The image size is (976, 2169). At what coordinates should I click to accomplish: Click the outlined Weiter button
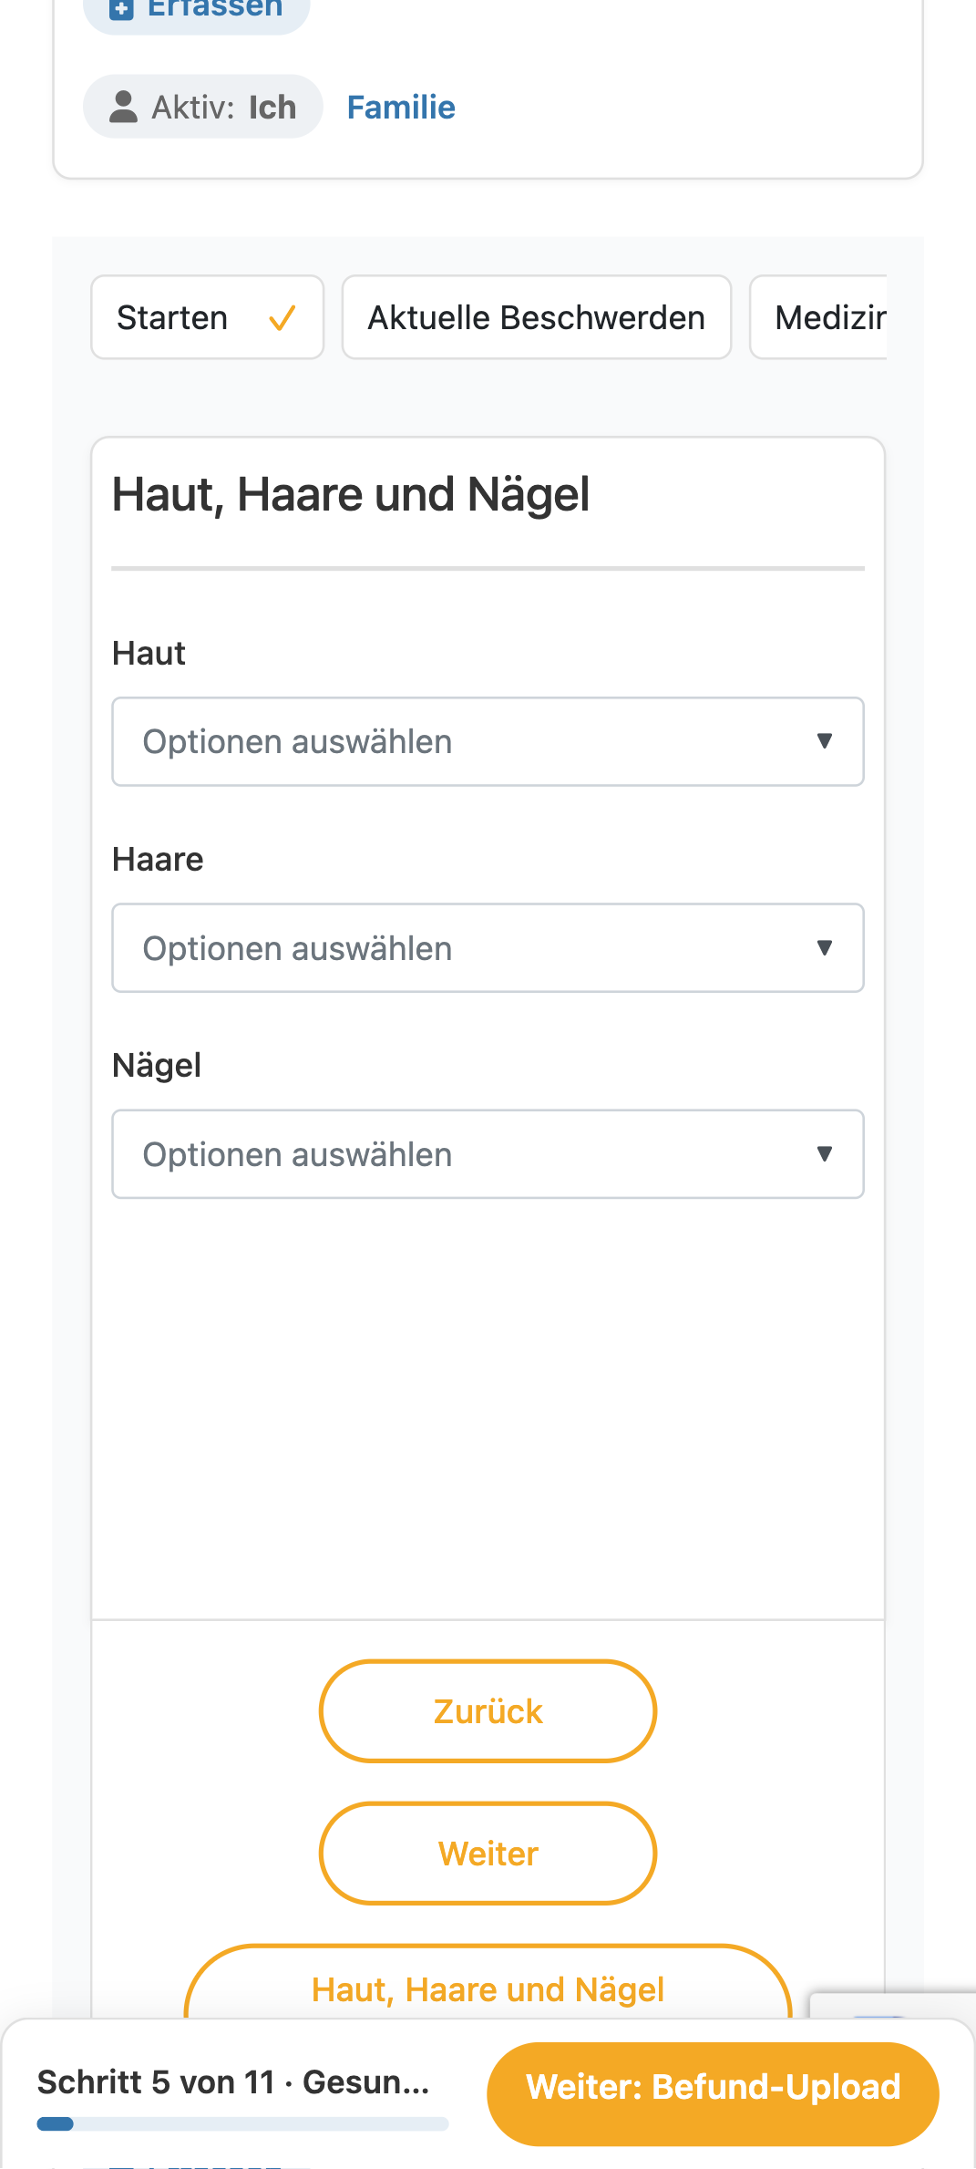tap(488, 1854)
